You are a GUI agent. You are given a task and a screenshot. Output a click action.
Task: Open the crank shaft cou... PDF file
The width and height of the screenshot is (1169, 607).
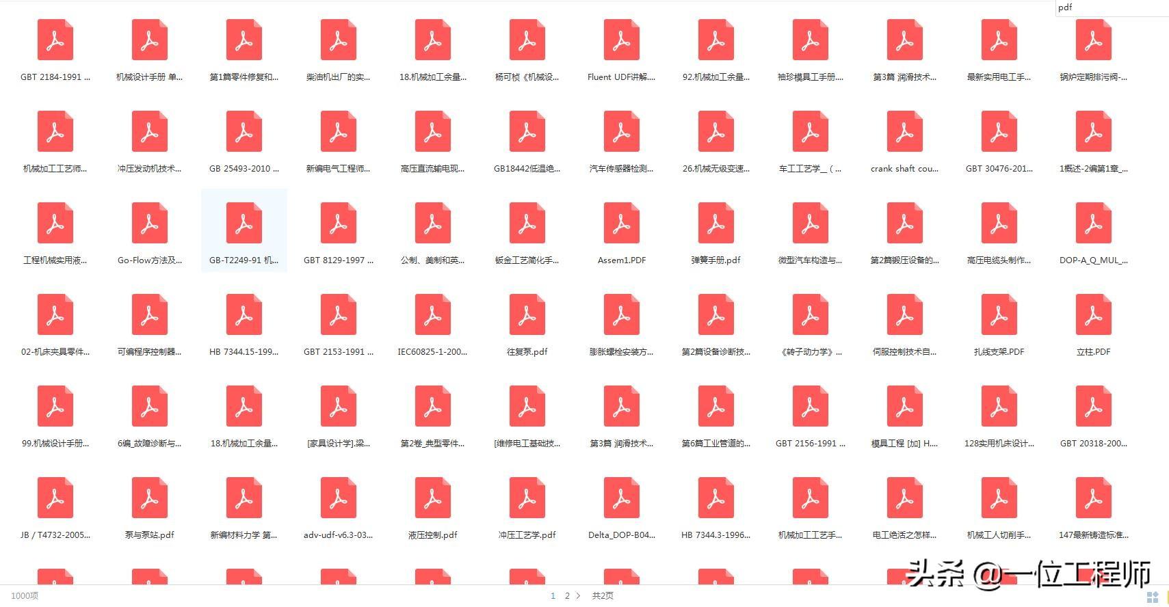[x=904, y=132]
